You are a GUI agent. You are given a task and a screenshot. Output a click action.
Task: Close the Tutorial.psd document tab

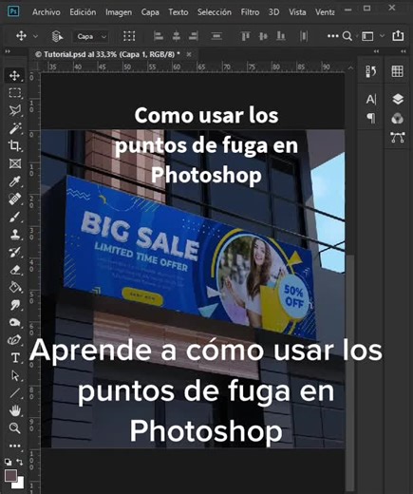[x=189, y=54]
